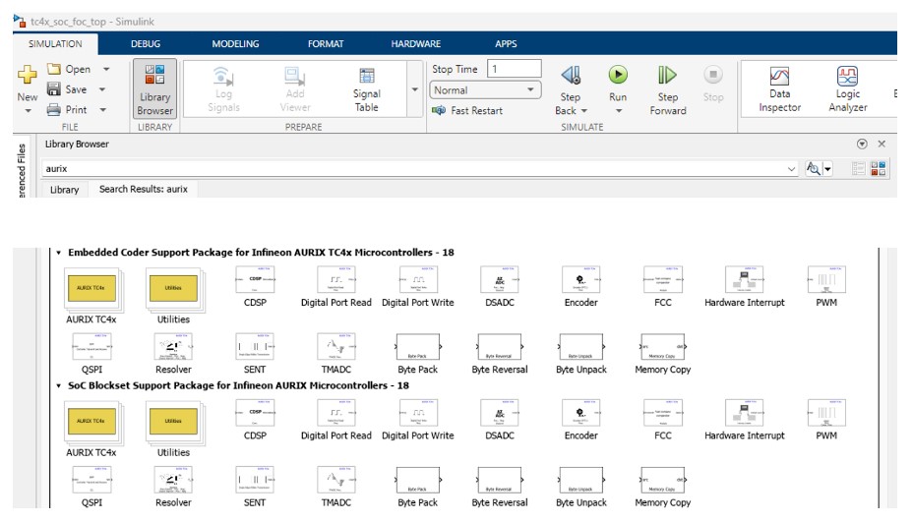Screen dimensions: 913x522
Task: Select Hardware Interrupt block under Embedded Coder
Action: coord(744,286)
